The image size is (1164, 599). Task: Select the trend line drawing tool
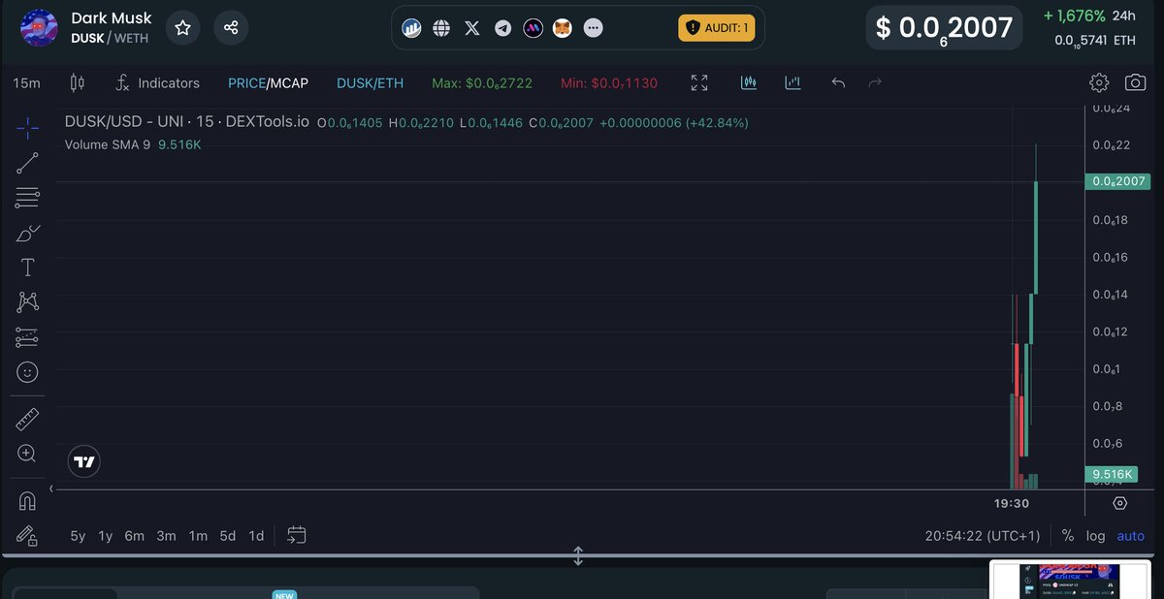(x=27, y=163)
